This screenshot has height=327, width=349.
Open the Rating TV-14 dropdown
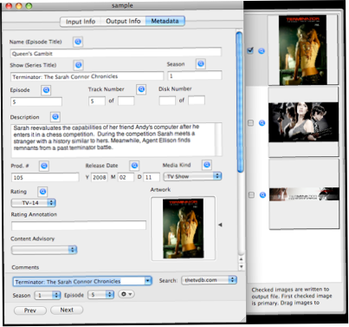(33, 203)
